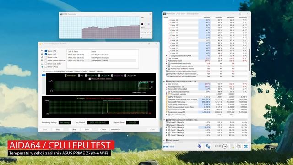
Task: Click the HWiNFO sensor list vertical scrollbar
Action: tap(250, 60)
